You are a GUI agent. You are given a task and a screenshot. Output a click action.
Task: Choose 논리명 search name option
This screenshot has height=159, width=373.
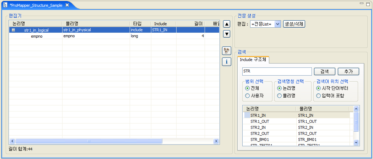coord(280,88)
